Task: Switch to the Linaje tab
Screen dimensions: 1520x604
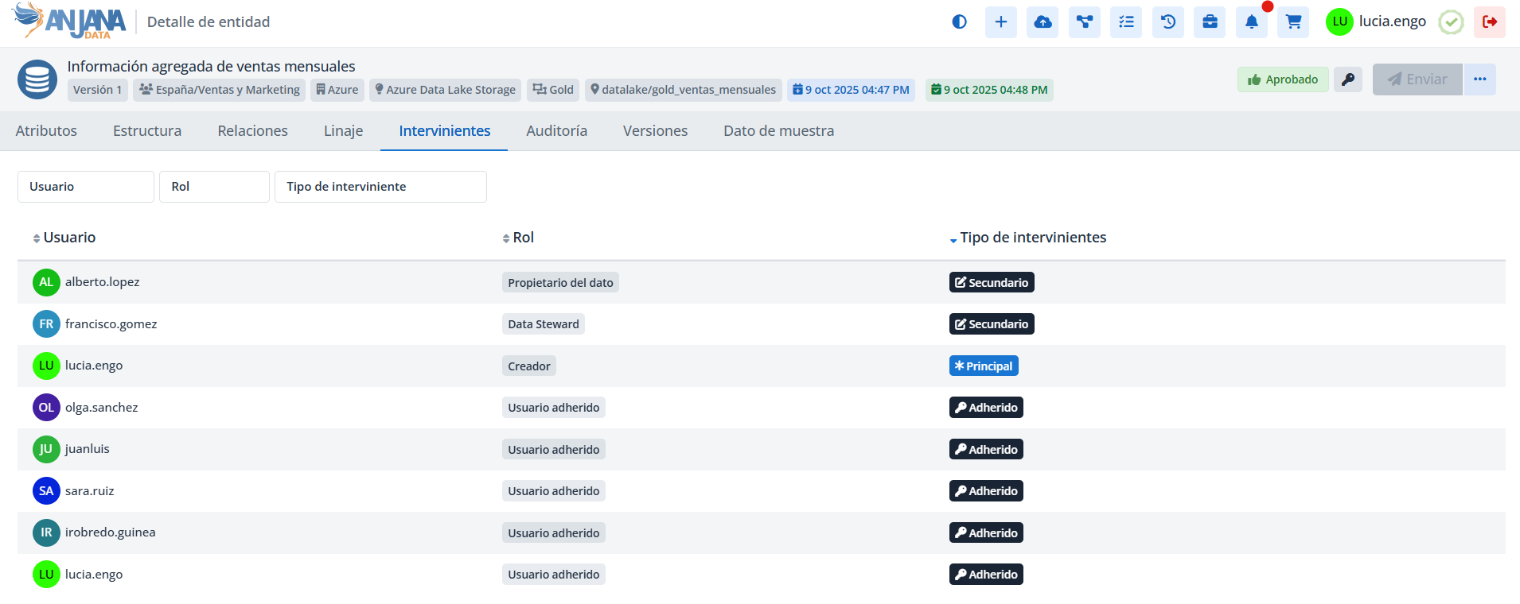Action: point(343,131)
